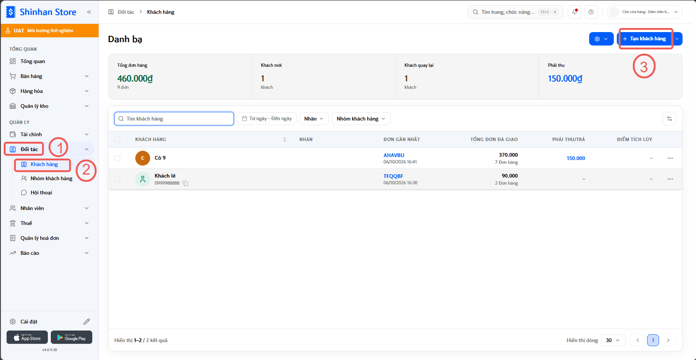The width and height of the screenshot is (696, 360).
Task: Open the store owner account dropdown
Action: coord(645,12)
